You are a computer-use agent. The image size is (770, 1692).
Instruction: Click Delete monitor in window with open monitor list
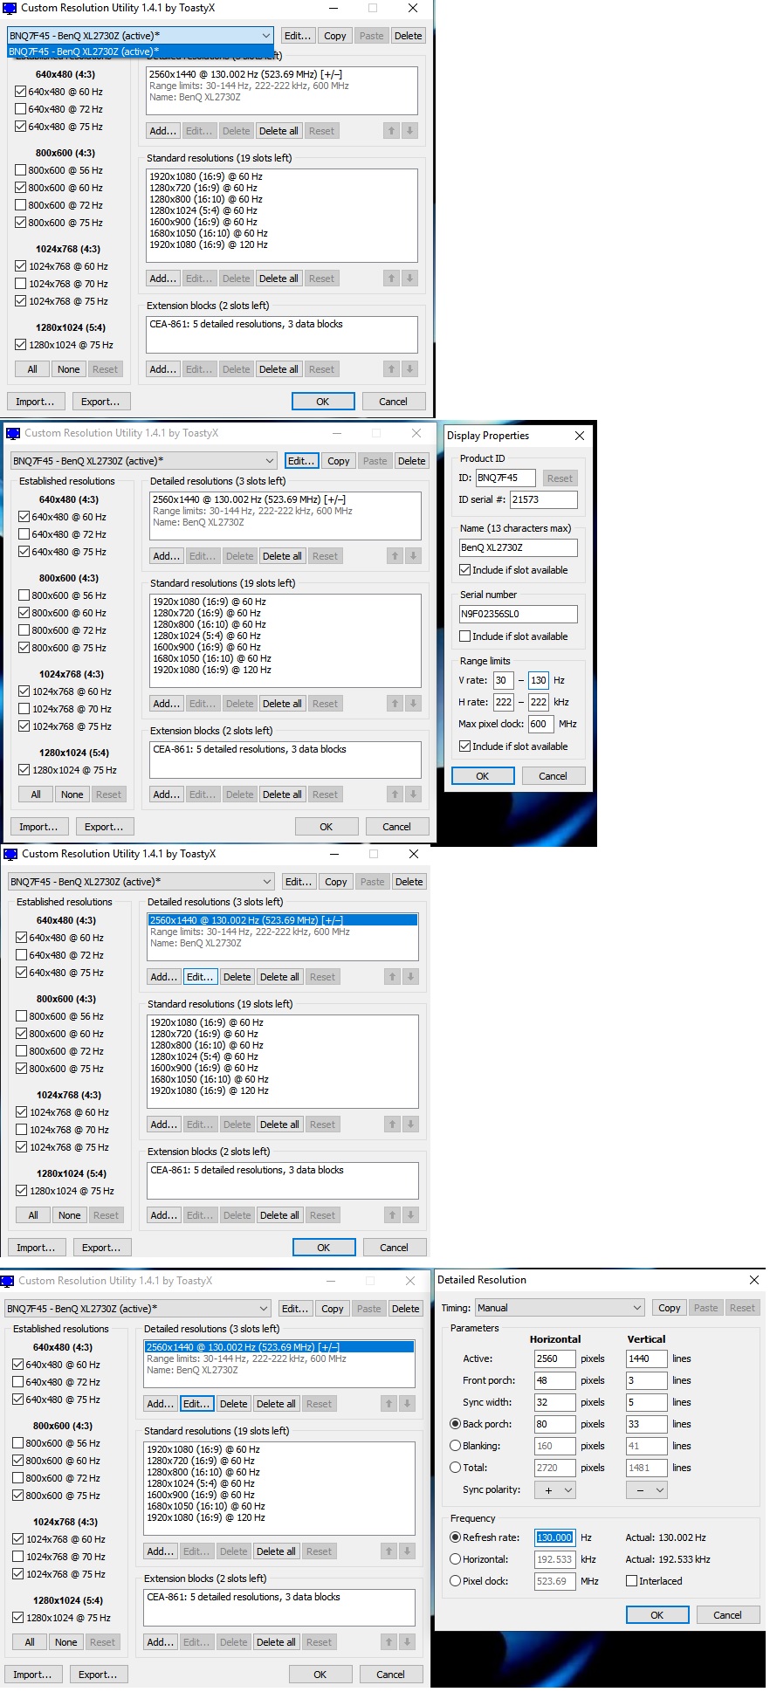[408, 36]
